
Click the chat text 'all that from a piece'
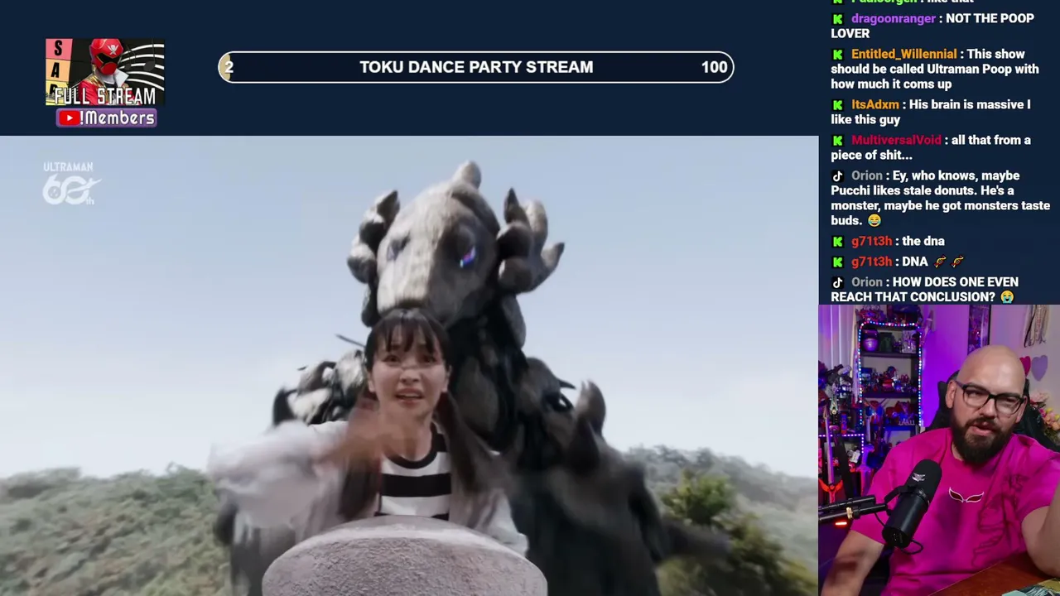point(932,147)
